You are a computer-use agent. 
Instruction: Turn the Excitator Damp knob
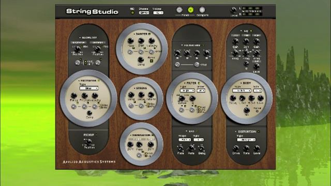click(89, 113)
